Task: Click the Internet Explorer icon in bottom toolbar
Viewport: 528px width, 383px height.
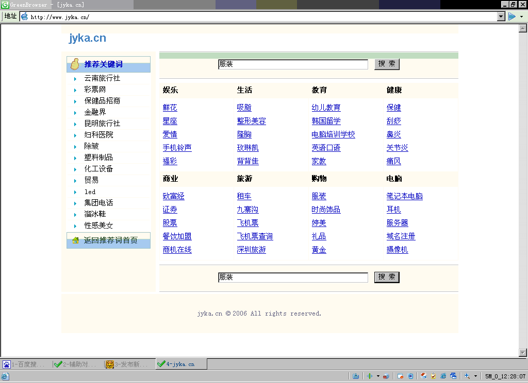Action: pos(443,376)
